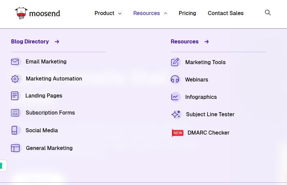Click the green widget tab at left edge

point(2,166)
